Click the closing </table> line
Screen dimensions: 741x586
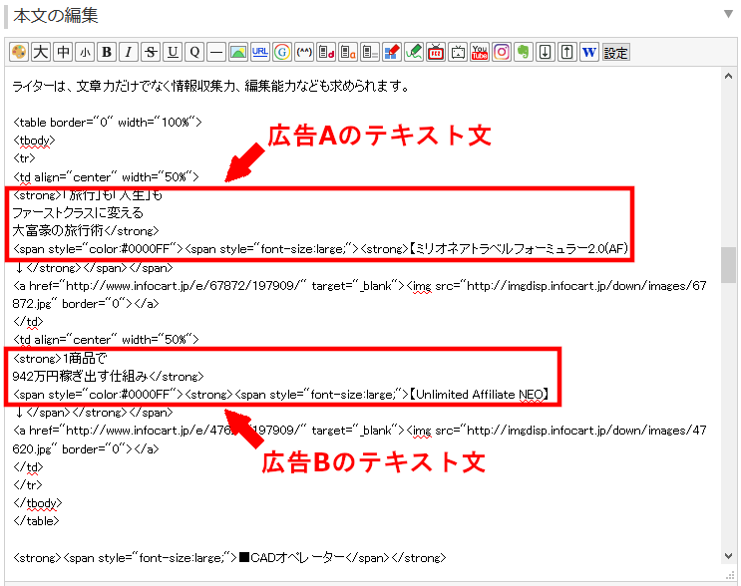click(36, 521)
